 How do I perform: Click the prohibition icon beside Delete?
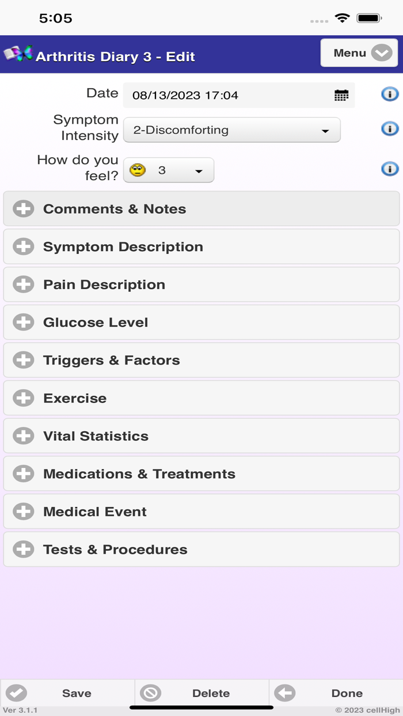150,693
